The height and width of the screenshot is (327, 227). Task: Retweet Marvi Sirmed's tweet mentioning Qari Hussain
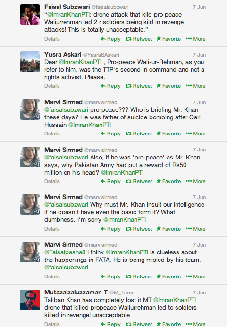click(x=139, y=134)
